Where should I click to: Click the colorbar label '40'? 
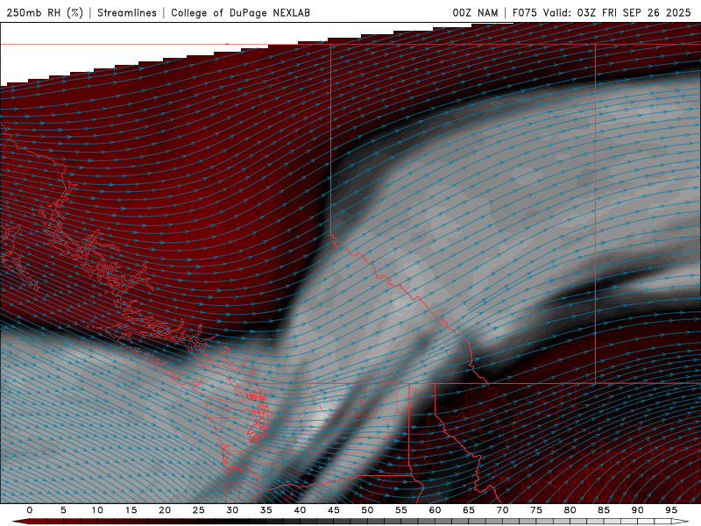pos(300,510)
